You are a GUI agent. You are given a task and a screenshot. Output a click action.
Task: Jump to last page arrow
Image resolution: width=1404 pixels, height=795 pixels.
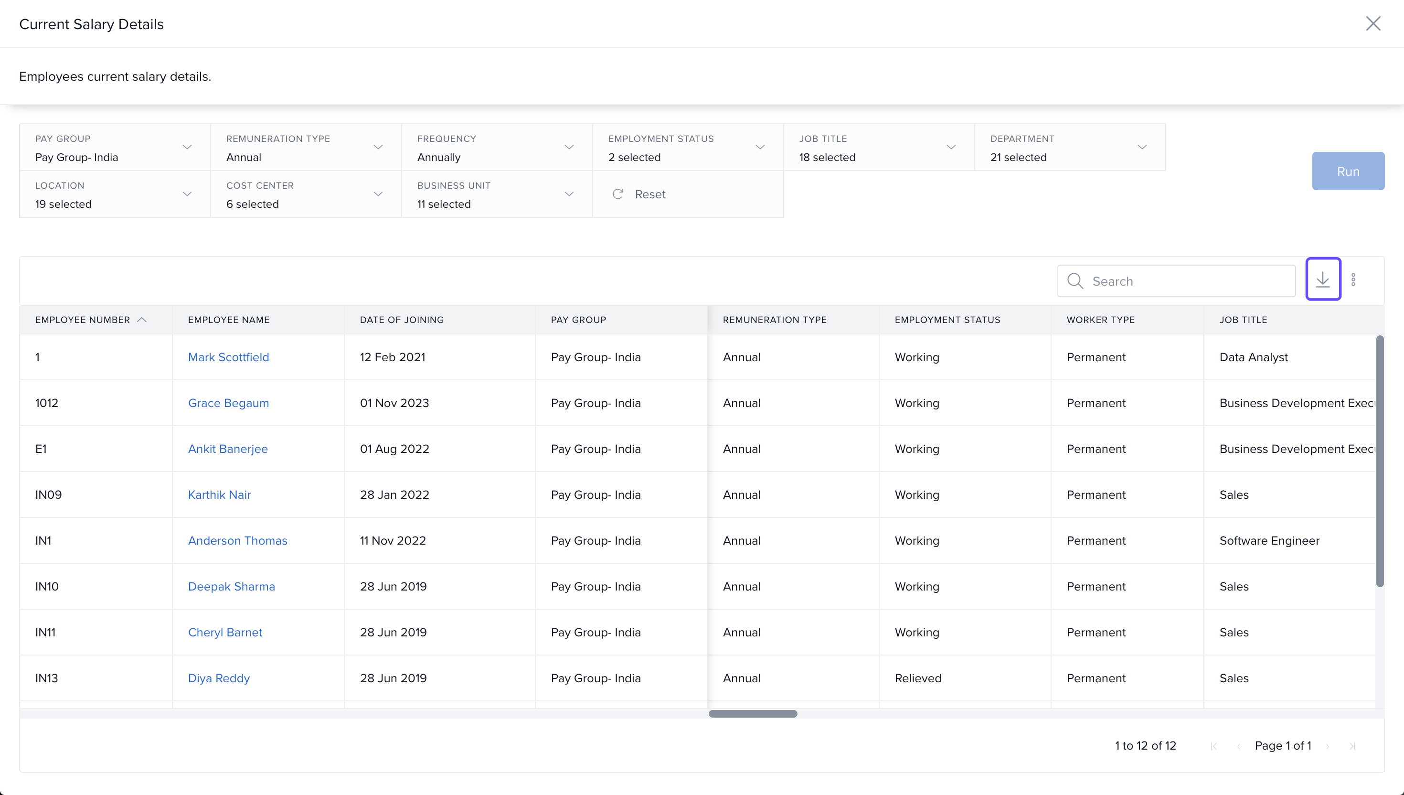pos(1352,746)
